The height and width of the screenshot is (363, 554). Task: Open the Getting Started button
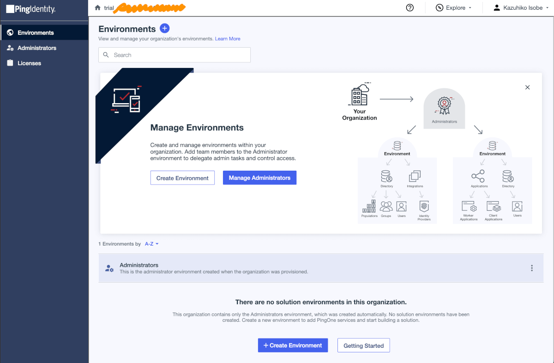point(364,345)
